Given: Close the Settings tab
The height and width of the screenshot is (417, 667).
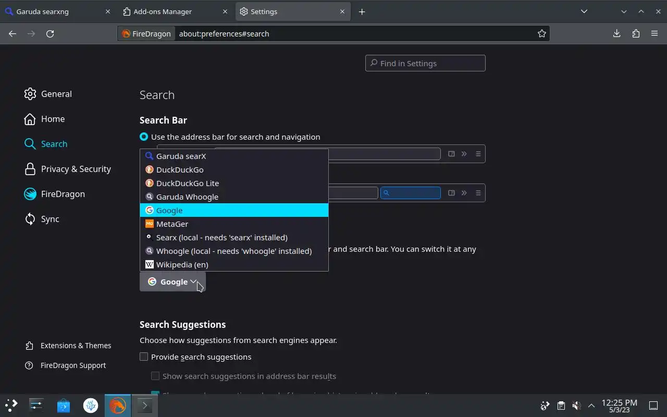Looking at the screenshot, I should click(342, 11).
